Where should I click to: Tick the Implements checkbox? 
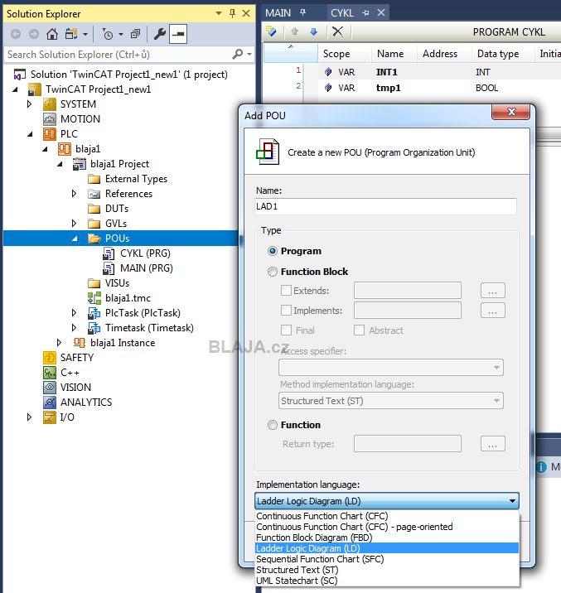click(x=287, y=311)
